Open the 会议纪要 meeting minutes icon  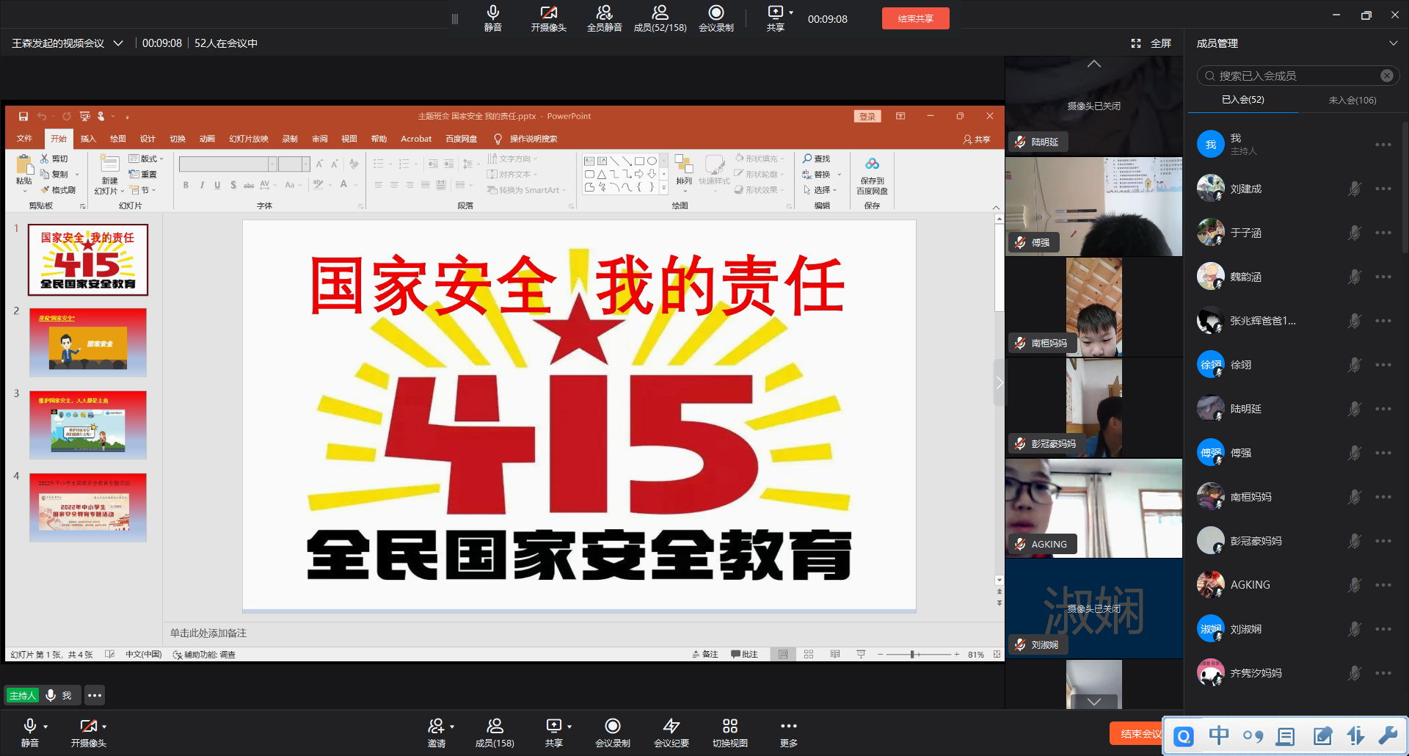pyautogui.click(x=671, y=727)
